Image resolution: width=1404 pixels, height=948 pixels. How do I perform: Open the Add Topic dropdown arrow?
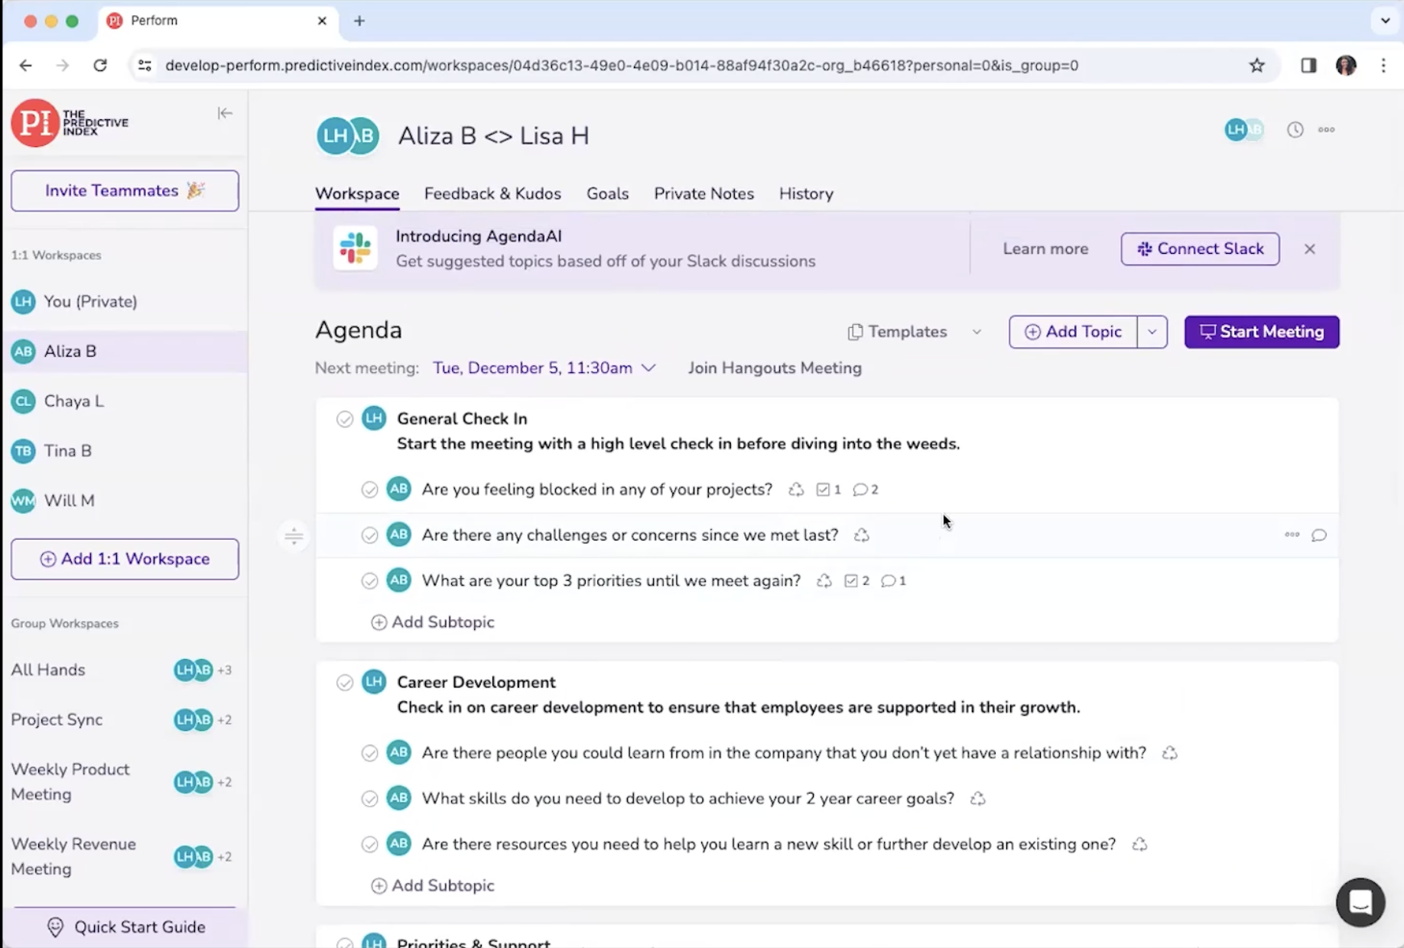point(1152,332)
